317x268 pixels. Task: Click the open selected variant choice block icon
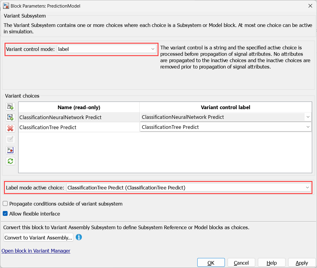click(10, 150)
